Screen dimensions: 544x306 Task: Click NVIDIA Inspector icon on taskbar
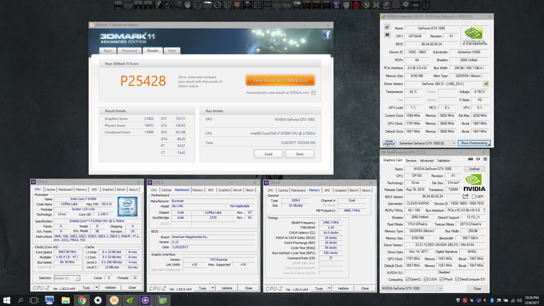pyautogui.click(x=130, y=300)
